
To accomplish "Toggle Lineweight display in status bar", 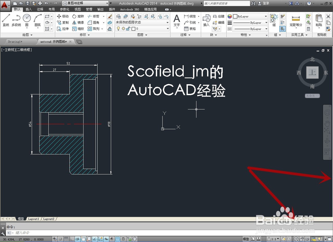I will coord(112,239).
